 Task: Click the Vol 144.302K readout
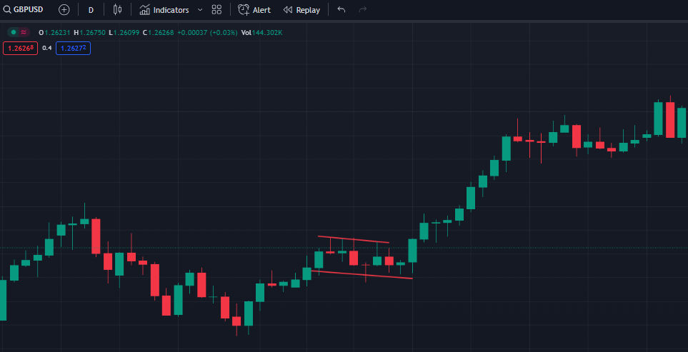click(261, 32)
